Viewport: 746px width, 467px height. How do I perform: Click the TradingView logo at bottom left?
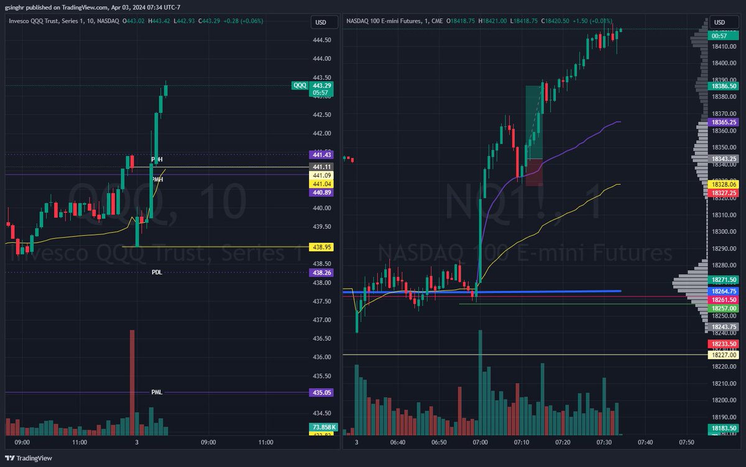click(x=29, y=458)
